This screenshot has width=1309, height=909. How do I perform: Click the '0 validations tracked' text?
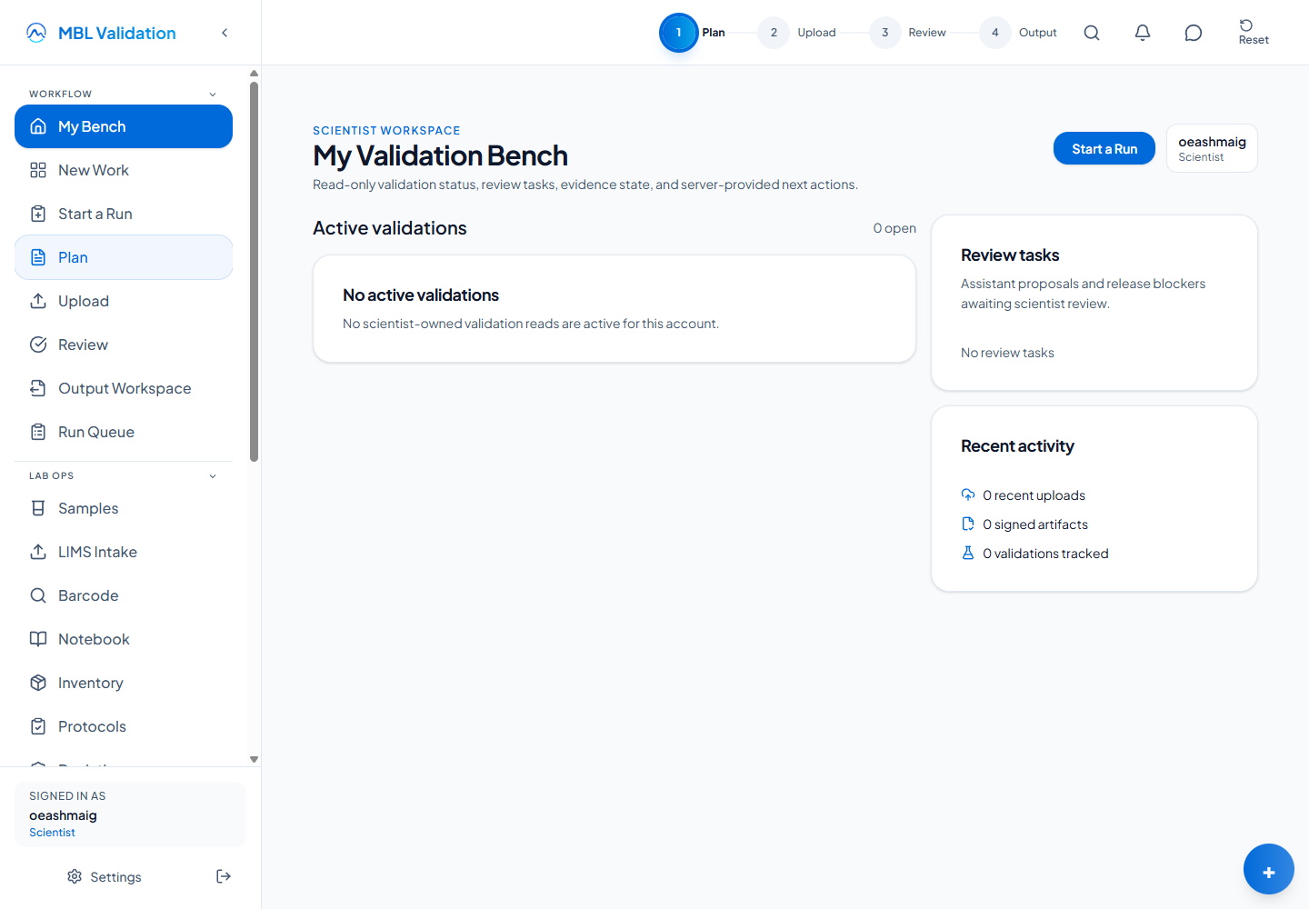1045,554
